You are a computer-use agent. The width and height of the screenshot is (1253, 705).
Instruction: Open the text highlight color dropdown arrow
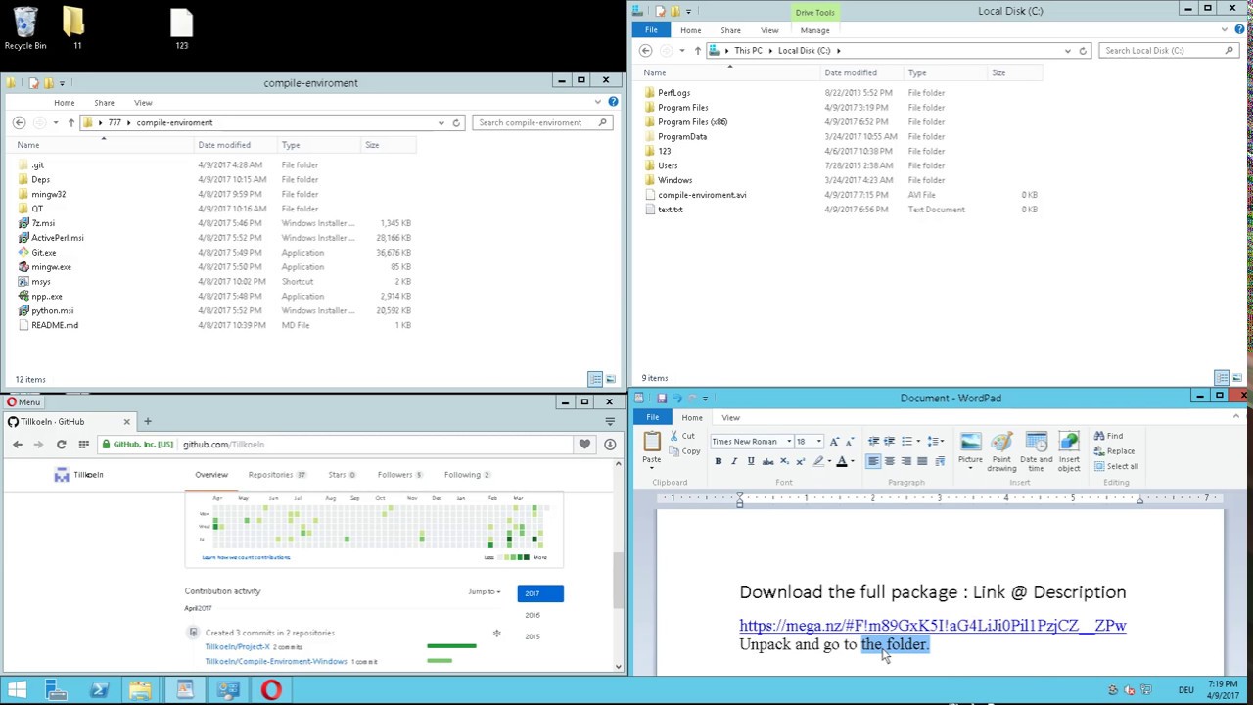pos(829,461)
